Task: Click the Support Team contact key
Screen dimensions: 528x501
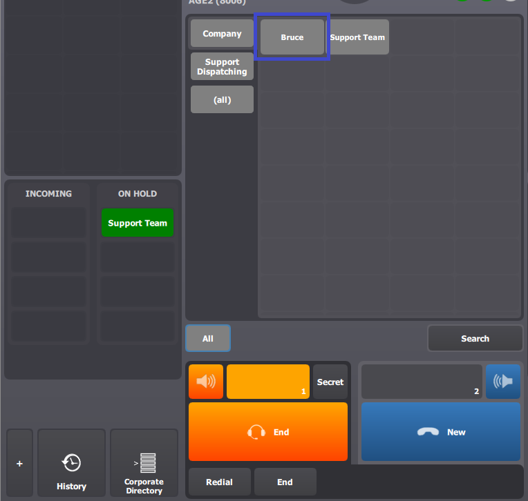Action: coord(357,37)
